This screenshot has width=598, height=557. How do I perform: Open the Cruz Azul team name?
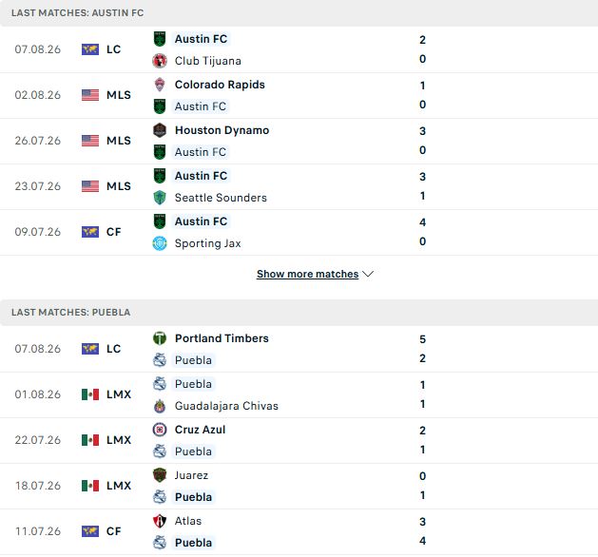201,430
